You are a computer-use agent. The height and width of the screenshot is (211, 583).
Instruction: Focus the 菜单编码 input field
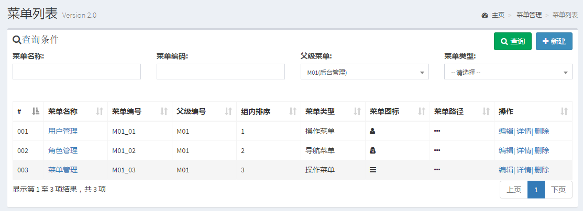[221, 72]
